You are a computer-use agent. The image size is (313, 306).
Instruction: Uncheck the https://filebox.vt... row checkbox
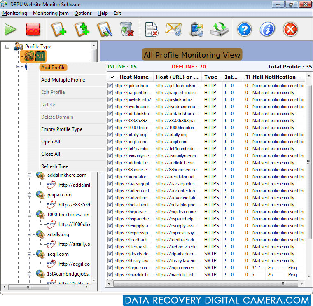click(110, 247)
